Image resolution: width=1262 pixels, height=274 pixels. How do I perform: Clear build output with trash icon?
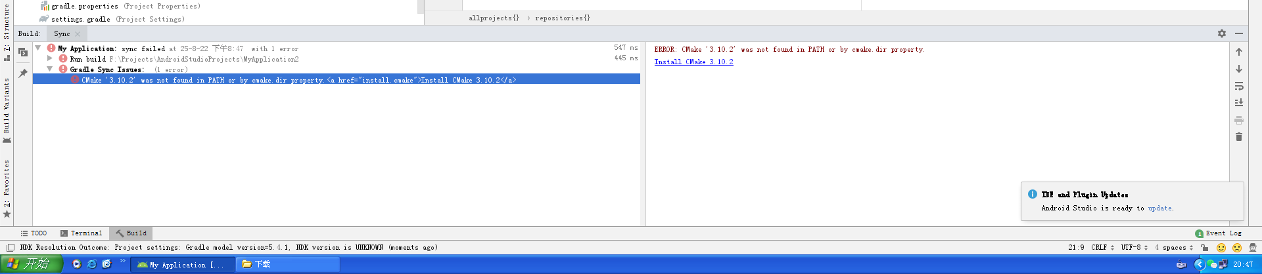[x=1238, y=137]
